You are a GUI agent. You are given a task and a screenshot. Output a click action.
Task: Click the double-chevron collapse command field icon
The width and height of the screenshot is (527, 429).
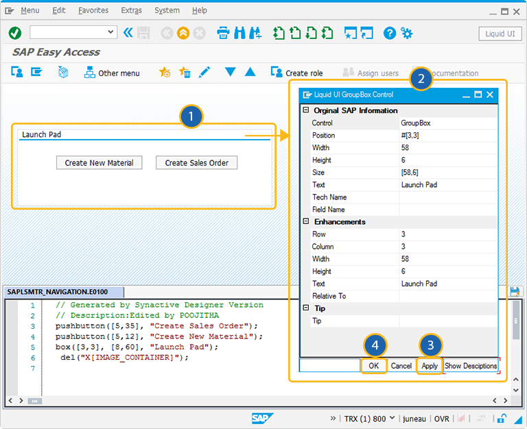(128, 33)
